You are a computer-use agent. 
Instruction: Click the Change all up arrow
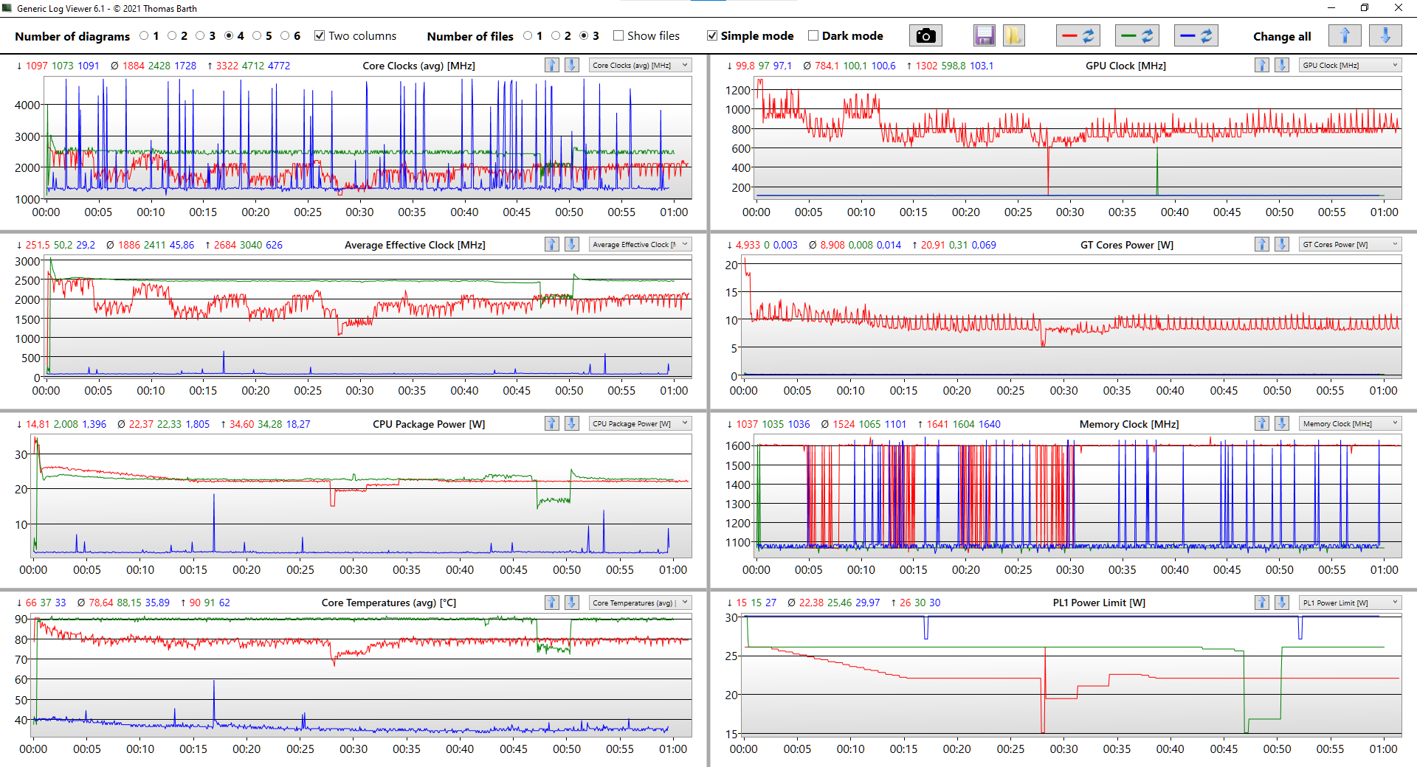click(1345, 35)
